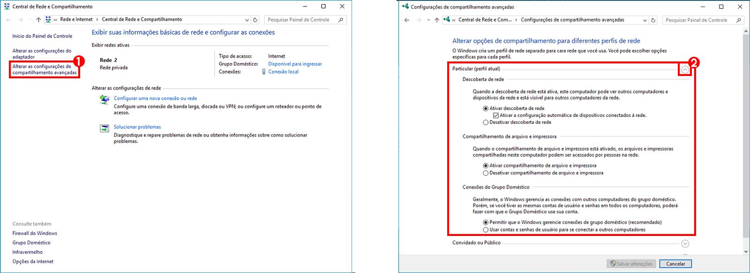Open address dropdown in Configurações de compartilhamento window
This screenshot has width=750, height=273.
tap(645, 20)
